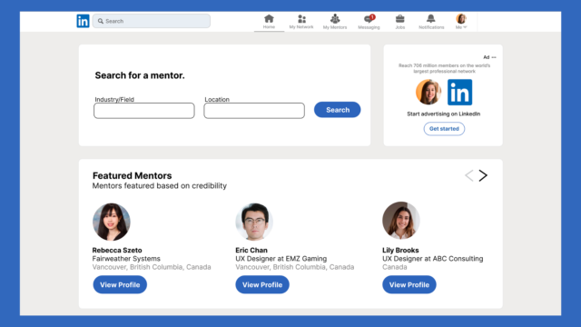Click the Start advertising on LinkedIn text

pos(444,114)
